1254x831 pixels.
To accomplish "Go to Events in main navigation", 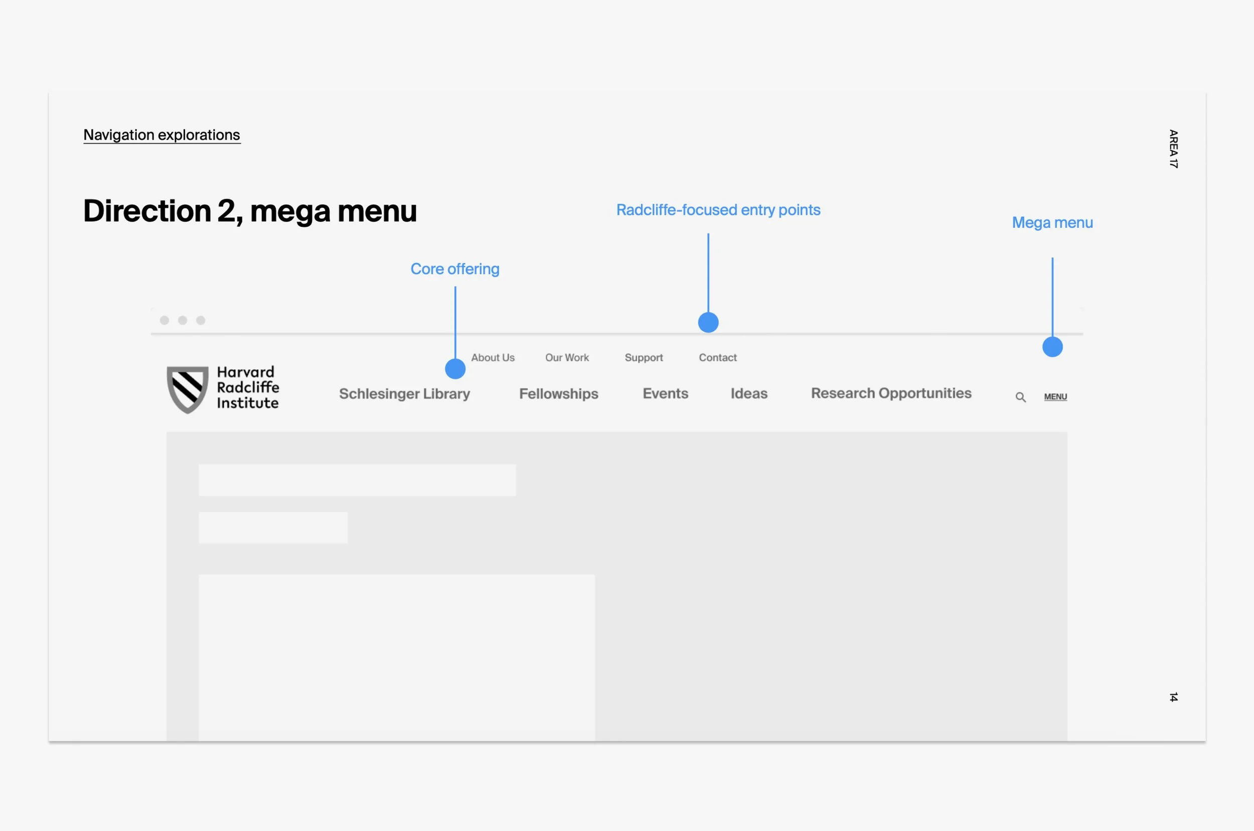I will pos(666,393).
